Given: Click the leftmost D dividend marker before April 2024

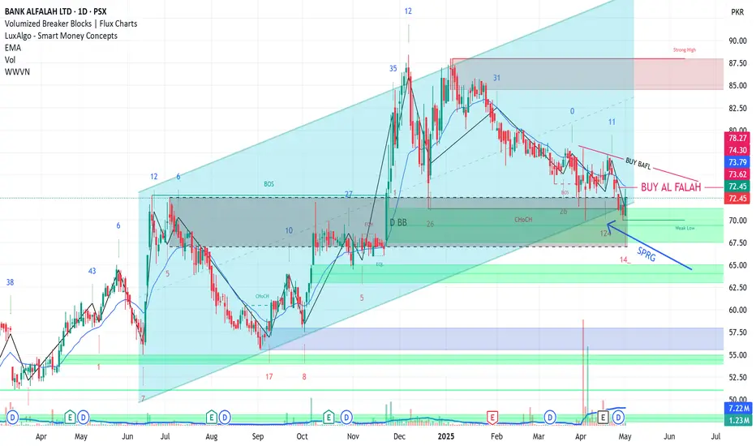Looking at the screenshot, I should click(x=12, y=417).
